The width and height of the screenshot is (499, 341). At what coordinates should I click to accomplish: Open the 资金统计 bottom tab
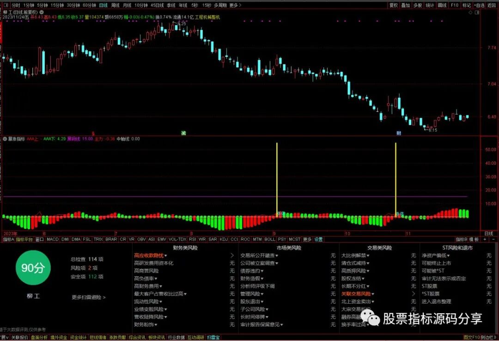click(78, 337)
